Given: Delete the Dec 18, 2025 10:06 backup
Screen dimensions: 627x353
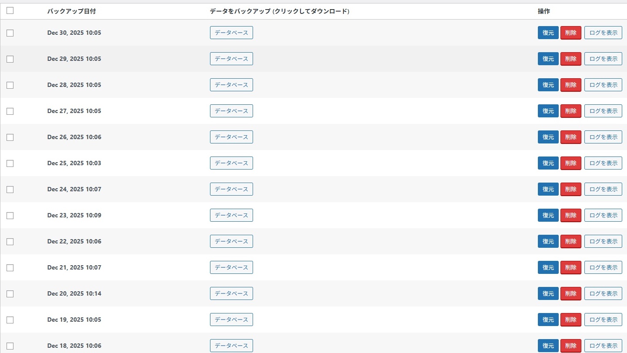Looking at the screenshot, I should click(570, 346).
